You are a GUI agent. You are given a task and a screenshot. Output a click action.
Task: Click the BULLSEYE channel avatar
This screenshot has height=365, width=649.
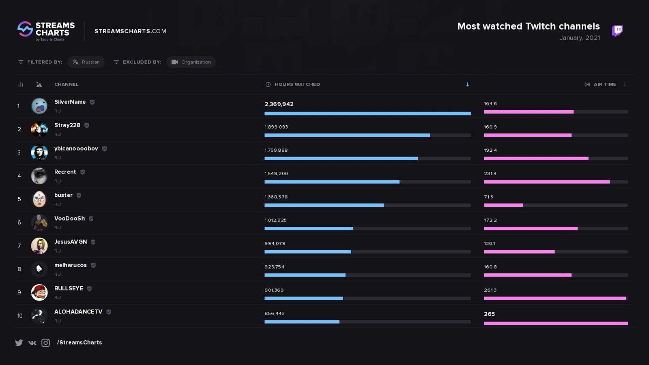click(39, 292)
